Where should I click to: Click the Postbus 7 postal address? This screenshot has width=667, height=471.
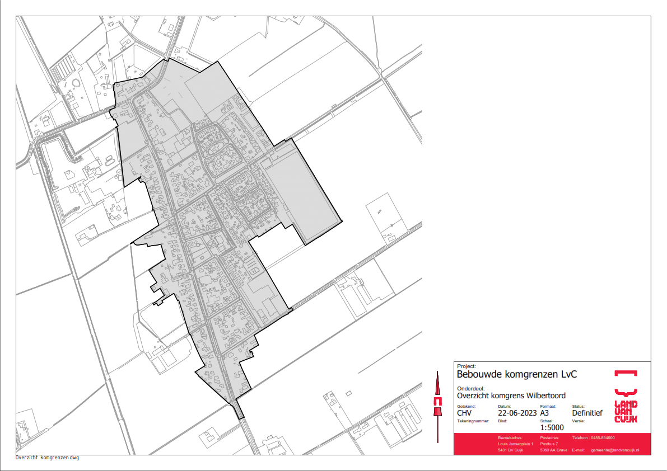tap(550, 444)
